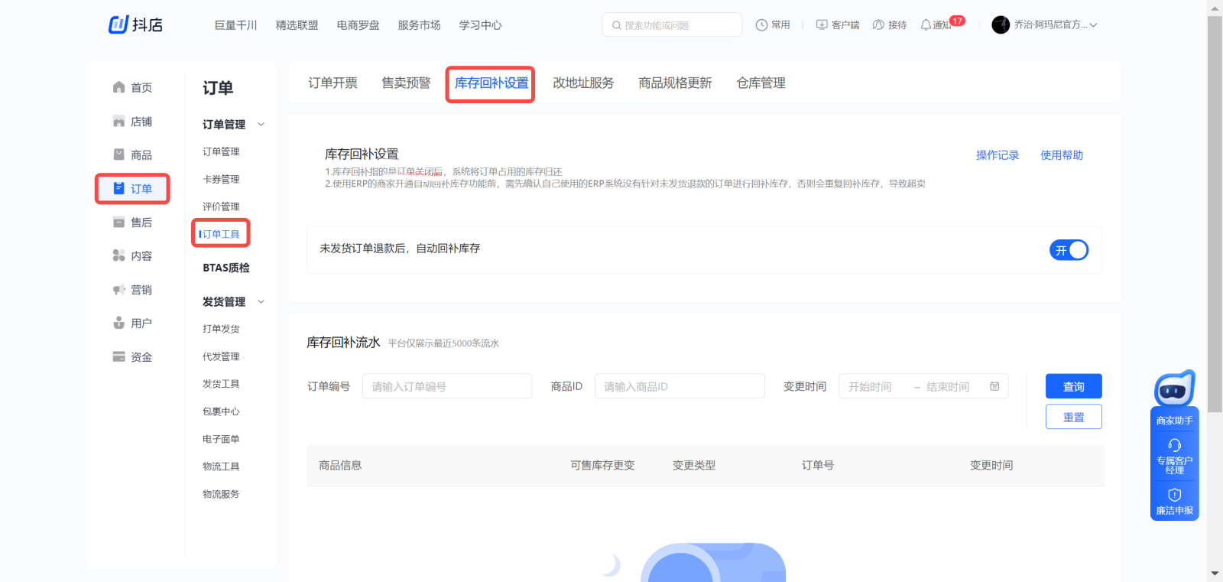Click the 专属客户经理 headset icon
This screenshot has width=1223, height=582.
[x=1175, y=445]
